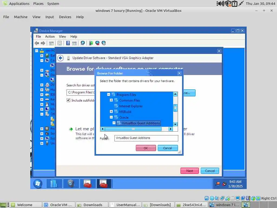Click the VirtualBox display status icon
This screenshot has width=277, height=208.
pyautogui.click(x=238, y=198)
